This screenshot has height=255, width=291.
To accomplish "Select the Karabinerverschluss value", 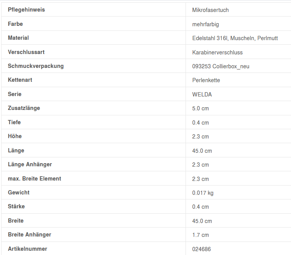I will 217,52.
